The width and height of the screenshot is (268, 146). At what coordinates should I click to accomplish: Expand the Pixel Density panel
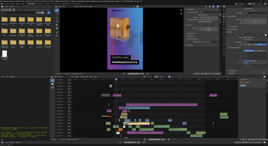point(232,71)
